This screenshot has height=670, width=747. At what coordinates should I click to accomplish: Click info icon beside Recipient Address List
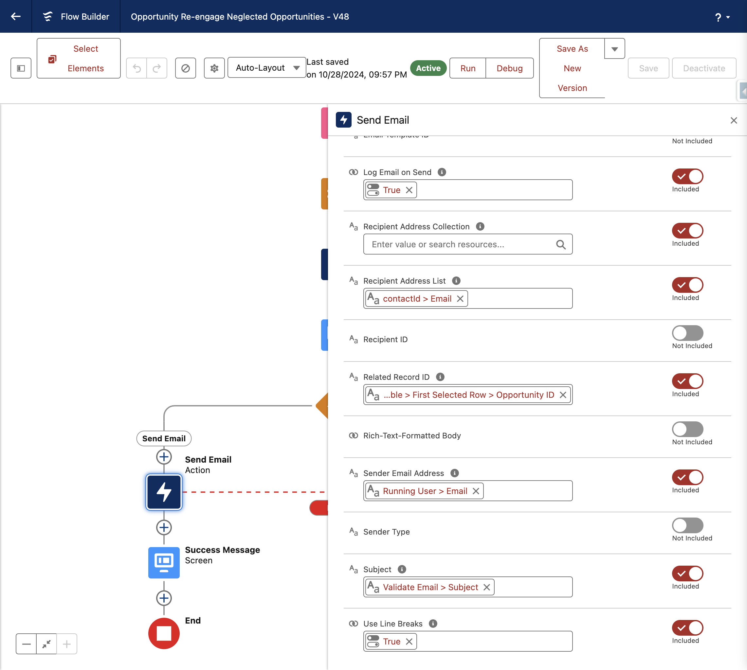click(x=456, y=281)
